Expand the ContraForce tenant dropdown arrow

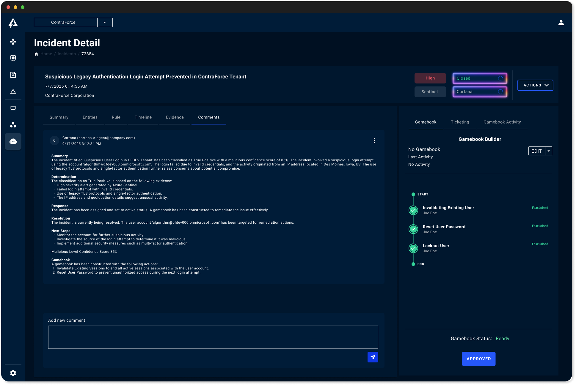[105, 23]
